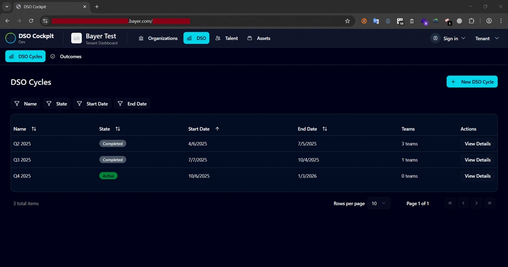The image size is (508, 267).
Task: Click the end date 7/5/2025
Action: [307, 144]
